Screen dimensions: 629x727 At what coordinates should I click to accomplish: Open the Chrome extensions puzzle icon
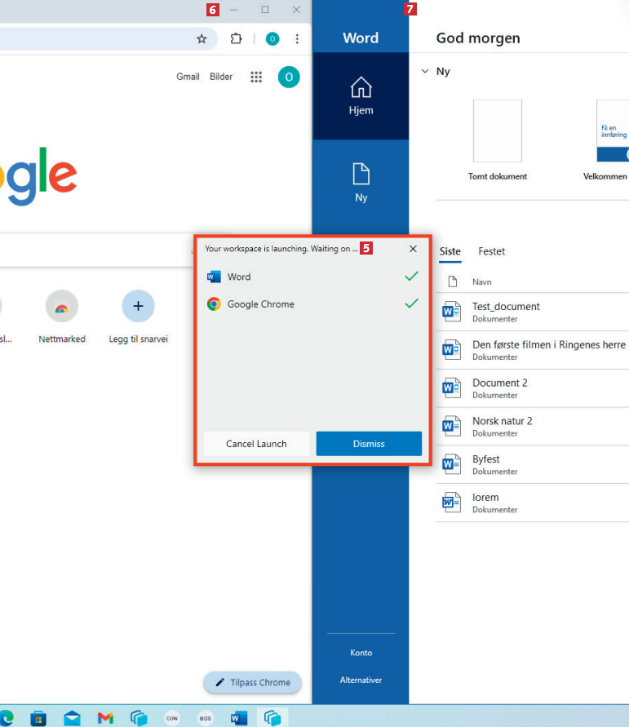[x=236, y=38]
